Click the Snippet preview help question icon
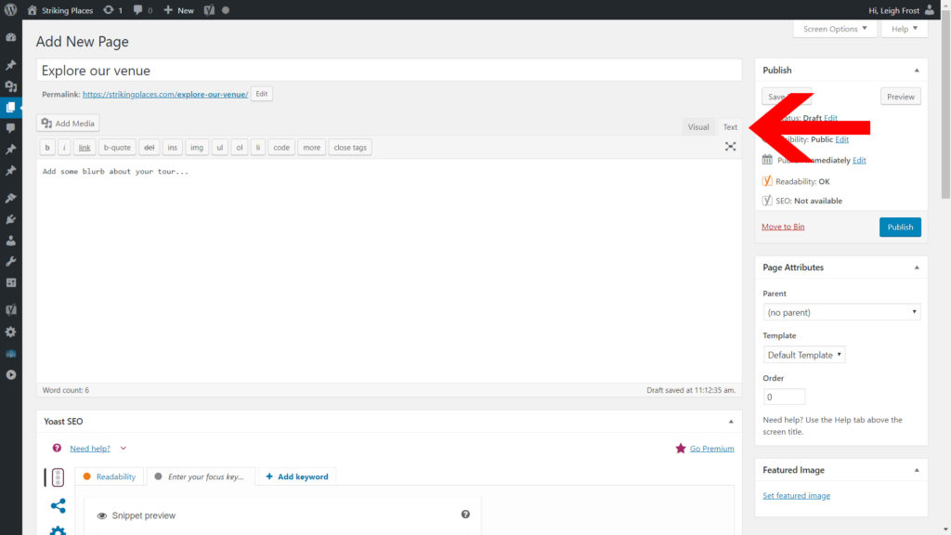This screenshot has height=535, width=951. click(465, 515)
